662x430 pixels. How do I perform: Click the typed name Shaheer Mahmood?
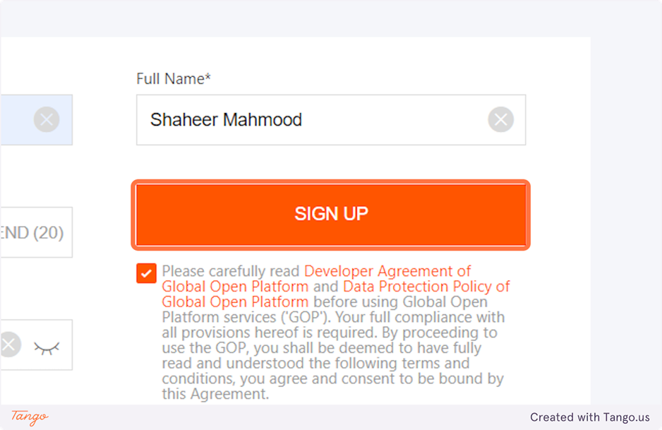[x=226, y=120]
